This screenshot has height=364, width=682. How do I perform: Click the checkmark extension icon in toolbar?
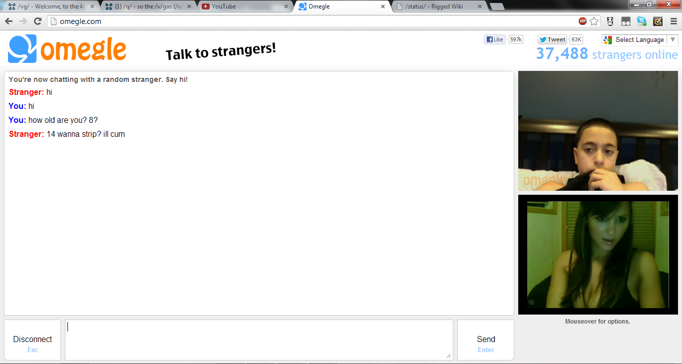click(x=658, y=21)
